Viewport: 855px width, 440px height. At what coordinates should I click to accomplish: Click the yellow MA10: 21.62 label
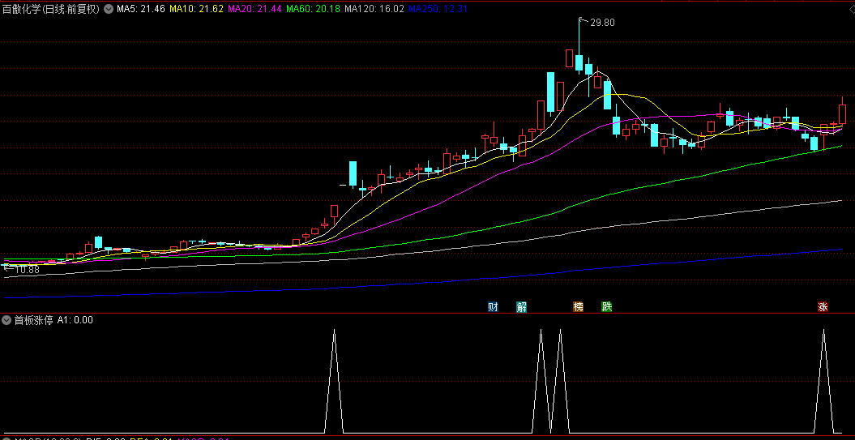(x=196, y=9)
